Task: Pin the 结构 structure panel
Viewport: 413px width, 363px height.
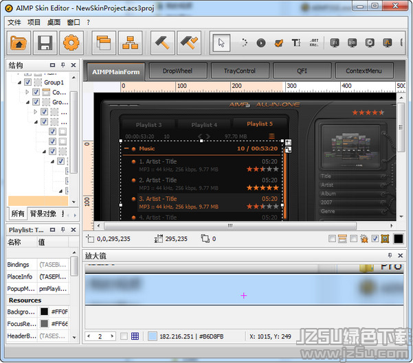Action: pos(63,65)
